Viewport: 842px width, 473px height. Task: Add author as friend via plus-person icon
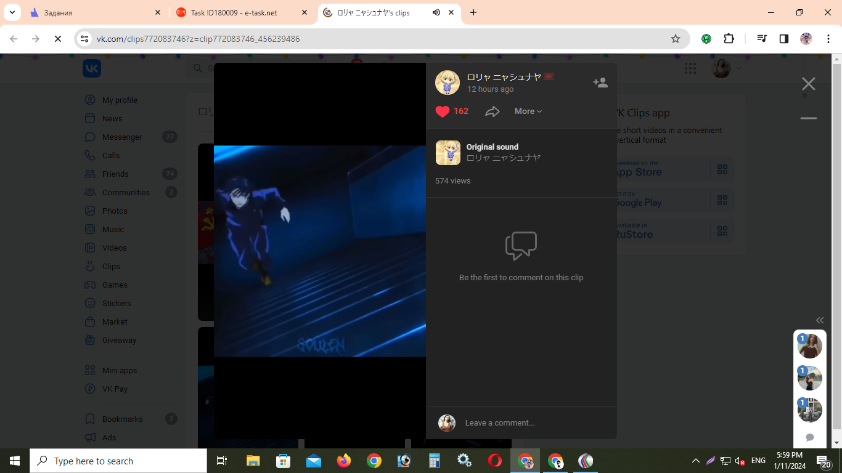[600, 83]
